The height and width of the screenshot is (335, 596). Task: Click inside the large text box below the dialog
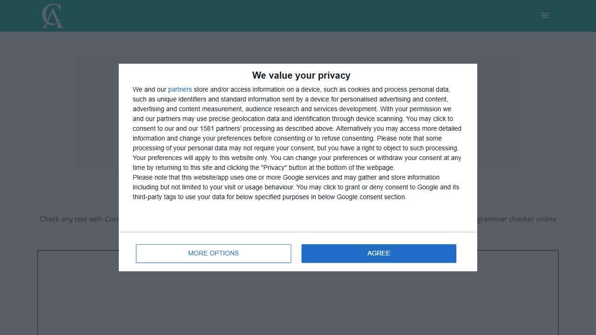click(x=298, y=302)
